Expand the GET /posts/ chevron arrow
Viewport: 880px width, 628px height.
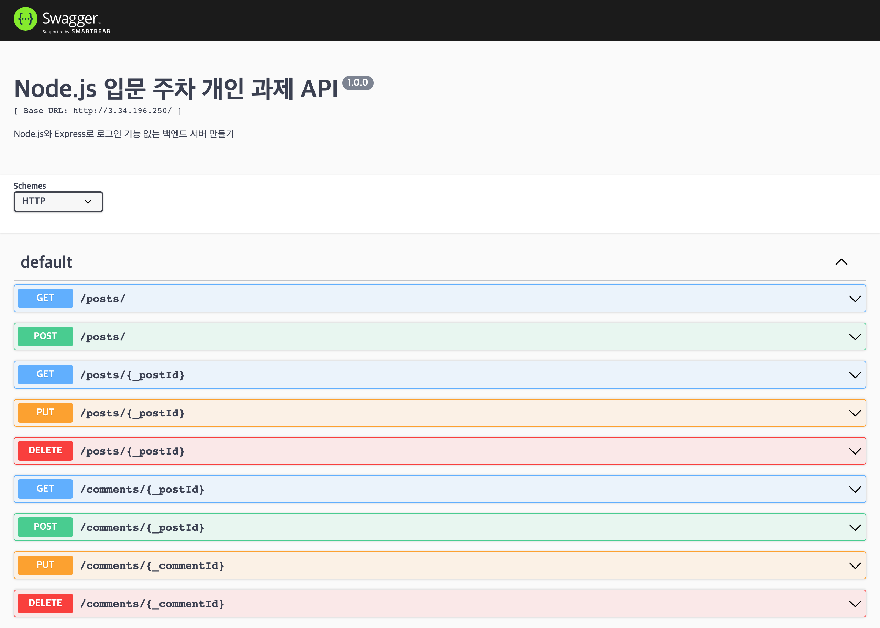click(x=855, y=299)
